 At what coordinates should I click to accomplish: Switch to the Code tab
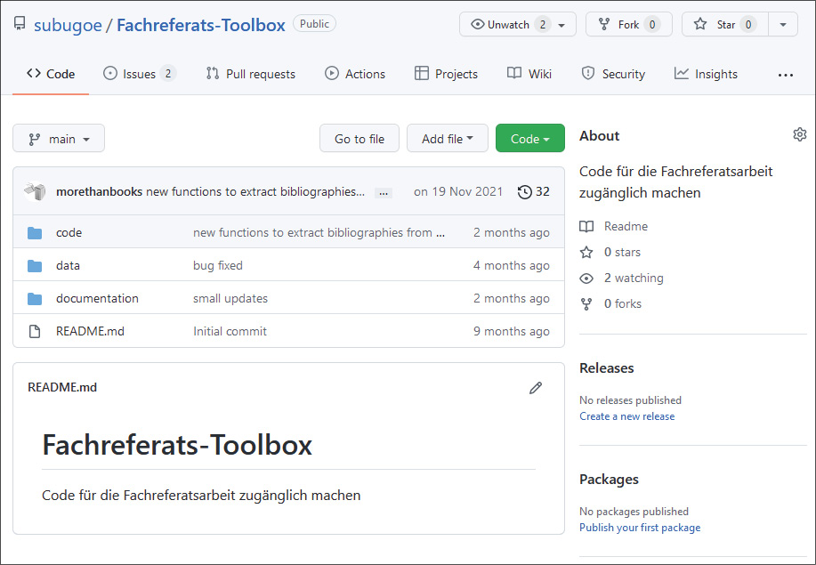[x=51, y=74]
